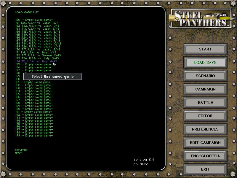Load save 164 T35 Japan 3/42
Screen dimensions: 237x178
click(38, 32)
